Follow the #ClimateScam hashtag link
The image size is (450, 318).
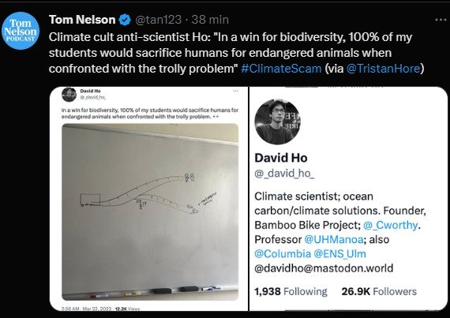click(281, 69)
